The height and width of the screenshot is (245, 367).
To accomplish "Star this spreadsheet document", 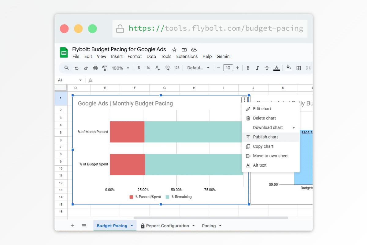I will 174,50.
